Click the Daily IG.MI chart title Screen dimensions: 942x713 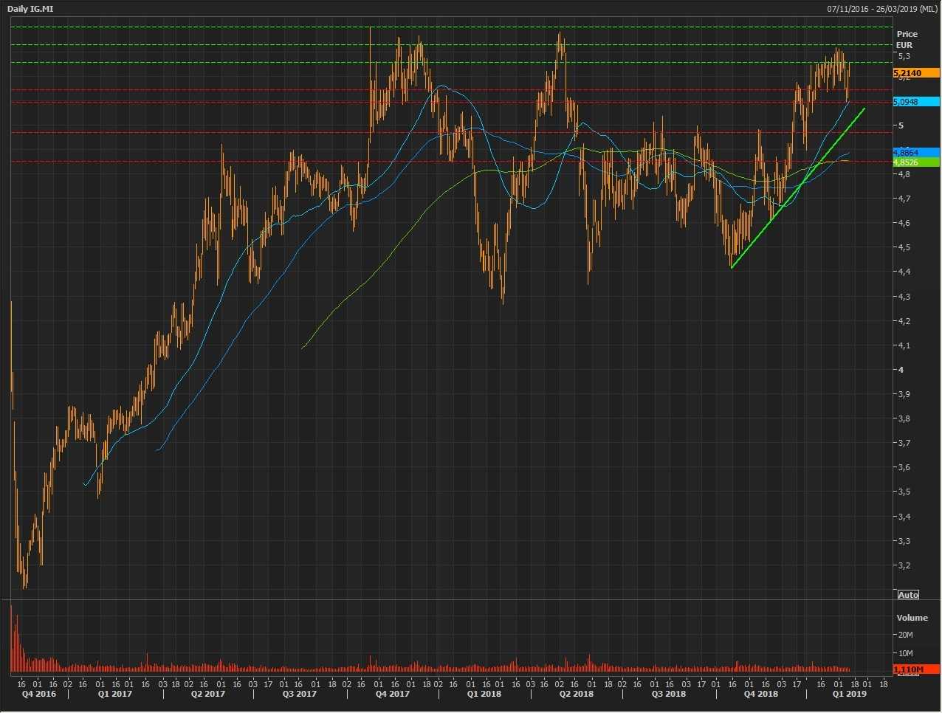[x=31, y=9]
